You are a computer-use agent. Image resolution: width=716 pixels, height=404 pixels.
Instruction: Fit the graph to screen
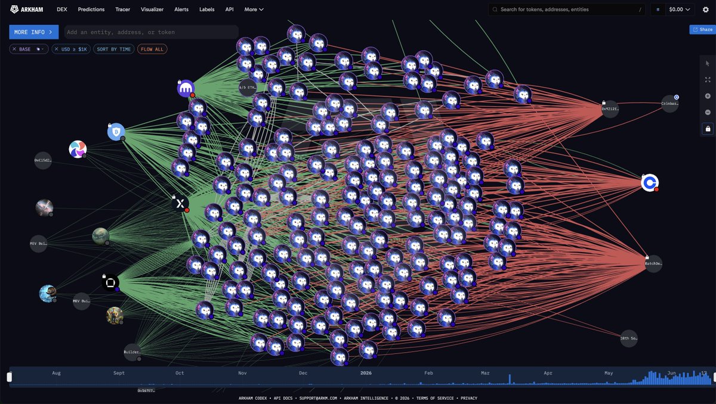click(708, 79)
